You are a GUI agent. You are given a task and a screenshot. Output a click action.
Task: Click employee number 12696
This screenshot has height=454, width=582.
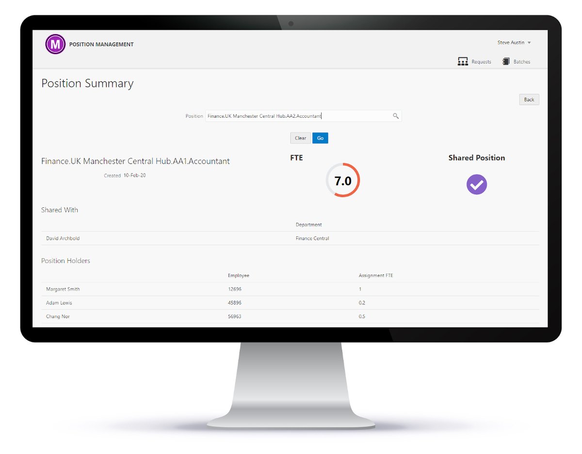click(x=235, y=289)
